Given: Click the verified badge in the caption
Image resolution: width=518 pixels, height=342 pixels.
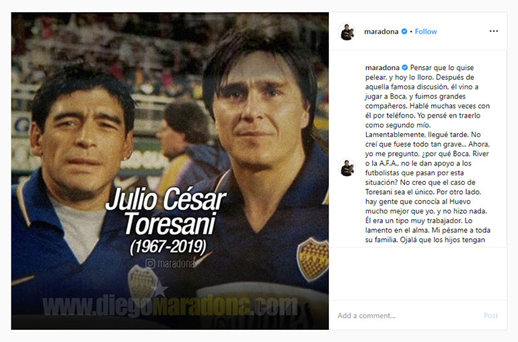Looking at the screenshot, I should click(x=405, y=68).
